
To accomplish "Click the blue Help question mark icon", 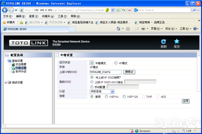I will click(x=195, y=29).
